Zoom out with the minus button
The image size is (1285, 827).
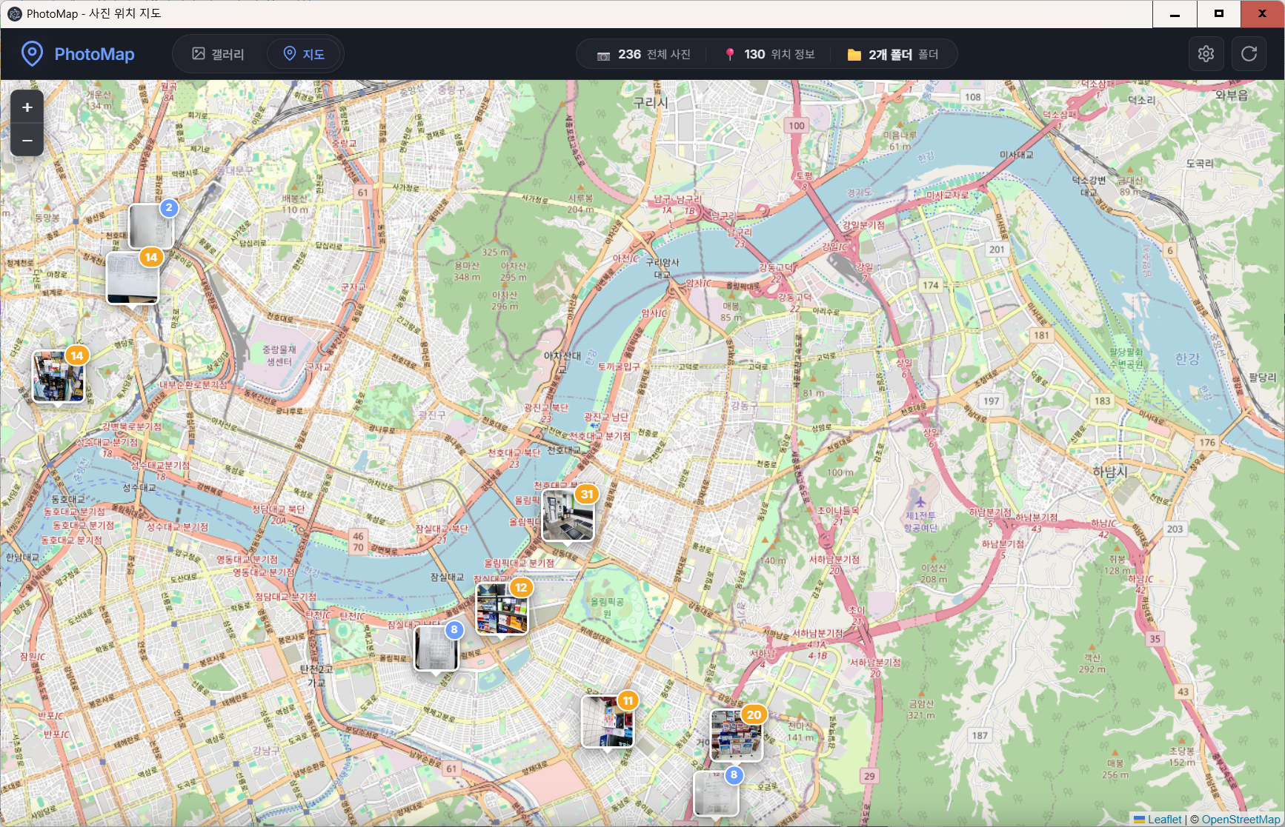click(x=27, y=140)
